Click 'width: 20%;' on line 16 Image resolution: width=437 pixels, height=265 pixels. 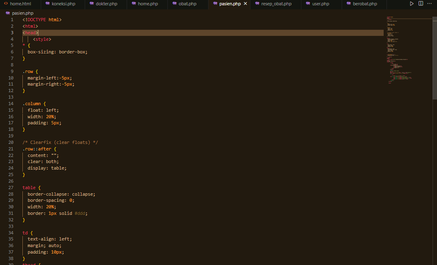[42, 117]
